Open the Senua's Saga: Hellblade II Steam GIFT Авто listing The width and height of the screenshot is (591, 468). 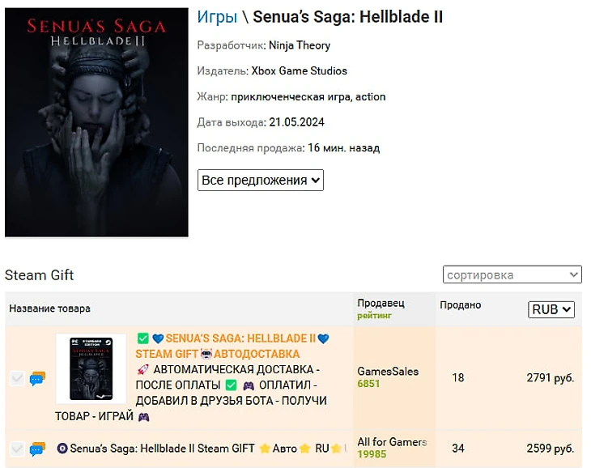pos(206,449)
